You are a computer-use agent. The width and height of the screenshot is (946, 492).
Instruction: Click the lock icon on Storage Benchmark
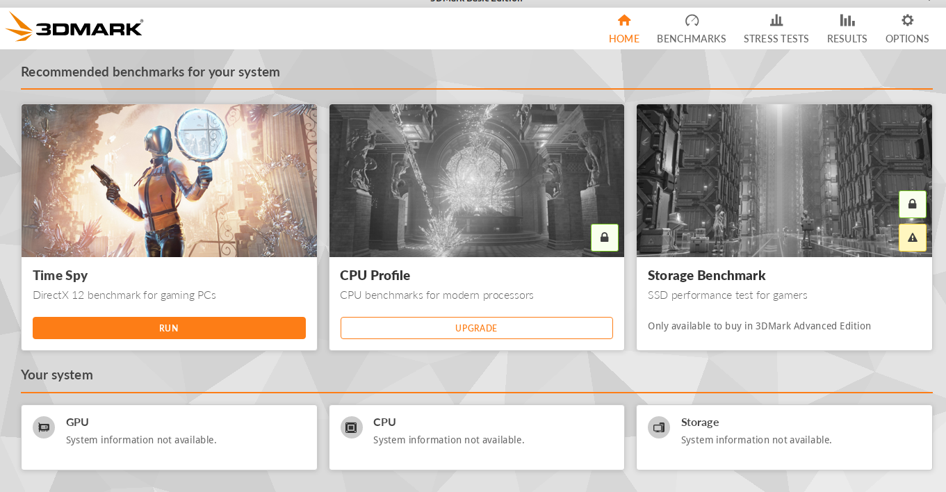(913, 204)
